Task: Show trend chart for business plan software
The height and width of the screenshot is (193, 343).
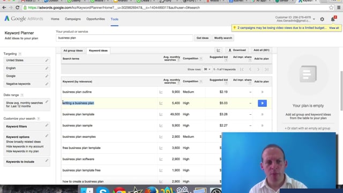Action: click(x=161, y=159)
